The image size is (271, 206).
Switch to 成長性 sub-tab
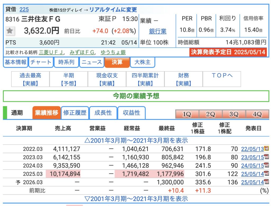click(103, 113)
